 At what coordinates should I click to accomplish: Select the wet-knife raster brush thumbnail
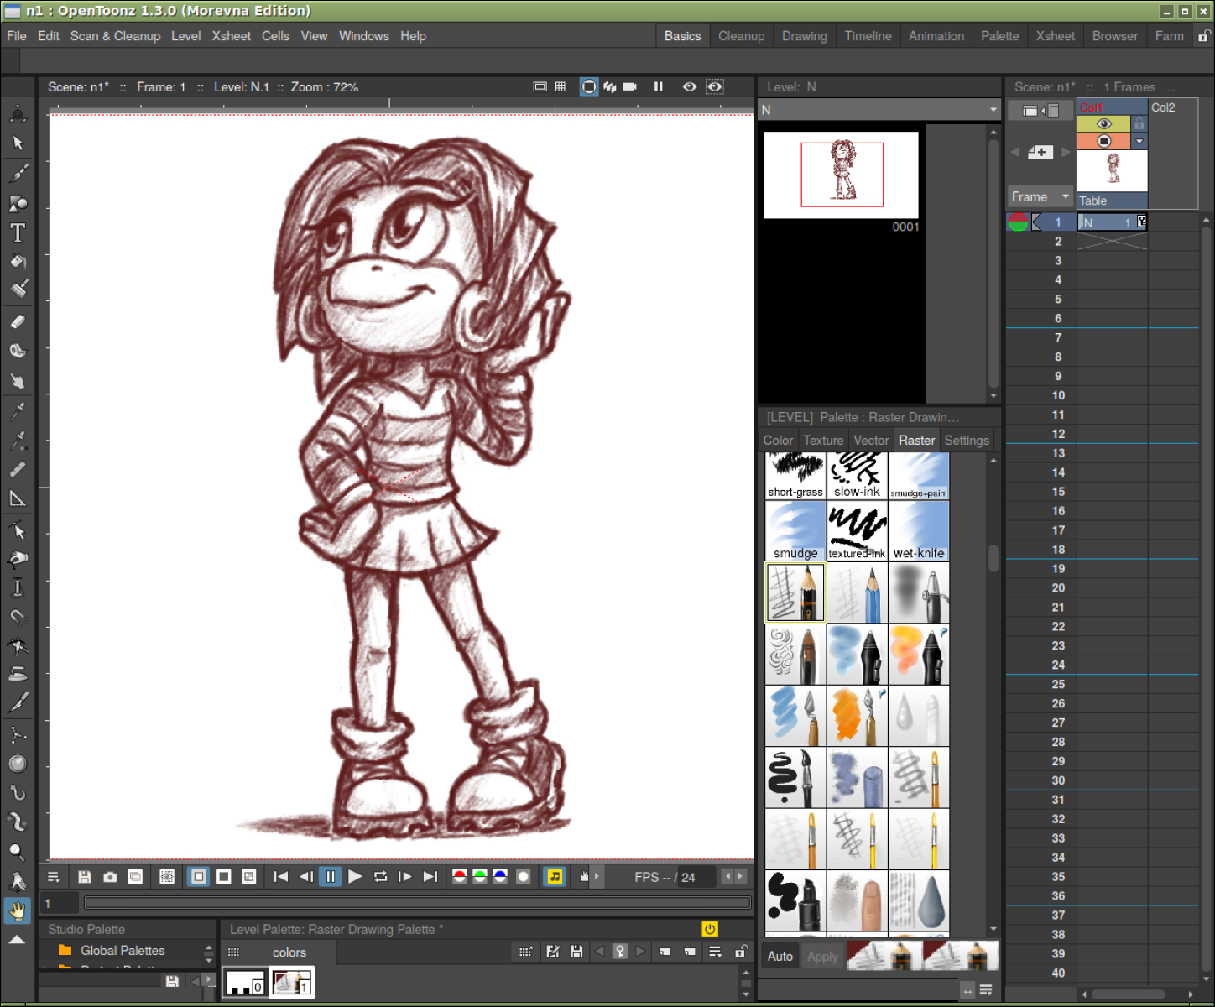pyautogui.click(x=919, y=530)
